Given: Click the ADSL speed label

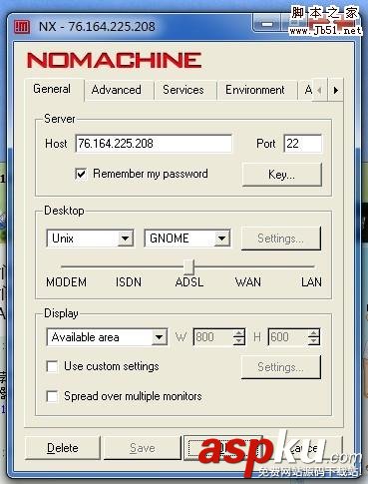Looking at the screenshot, I should pos(189,282).
